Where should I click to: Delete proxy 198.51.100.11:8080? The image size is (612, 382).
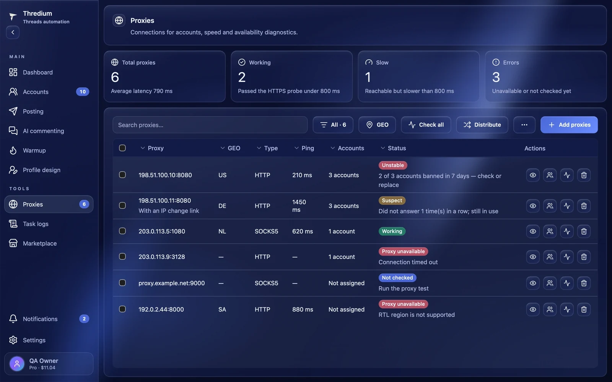point(584,206)
